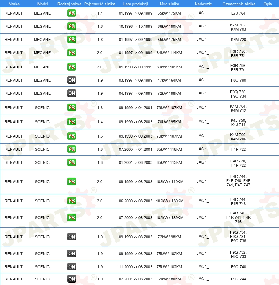Image resolution: width=279 pixels, height=285 pixels.
Task: Click the 80kW / 109KM power value
Action: pos(169,67)
